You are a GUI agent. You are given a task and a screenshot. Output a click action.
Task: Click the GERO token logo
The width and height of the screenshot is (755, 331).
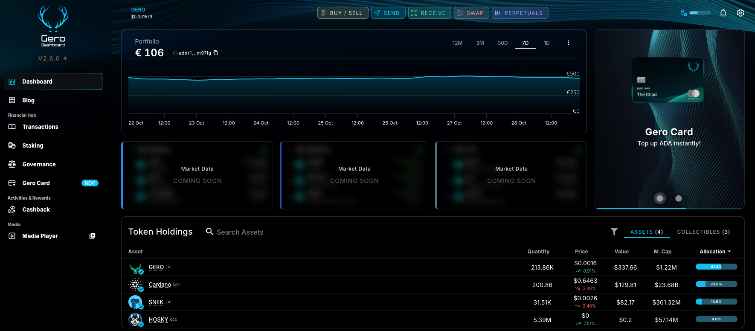136,267
